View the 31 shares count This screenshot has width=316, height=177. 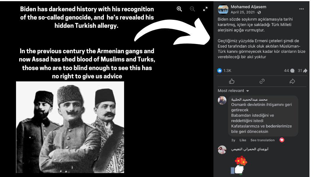(x=302, y=70)
